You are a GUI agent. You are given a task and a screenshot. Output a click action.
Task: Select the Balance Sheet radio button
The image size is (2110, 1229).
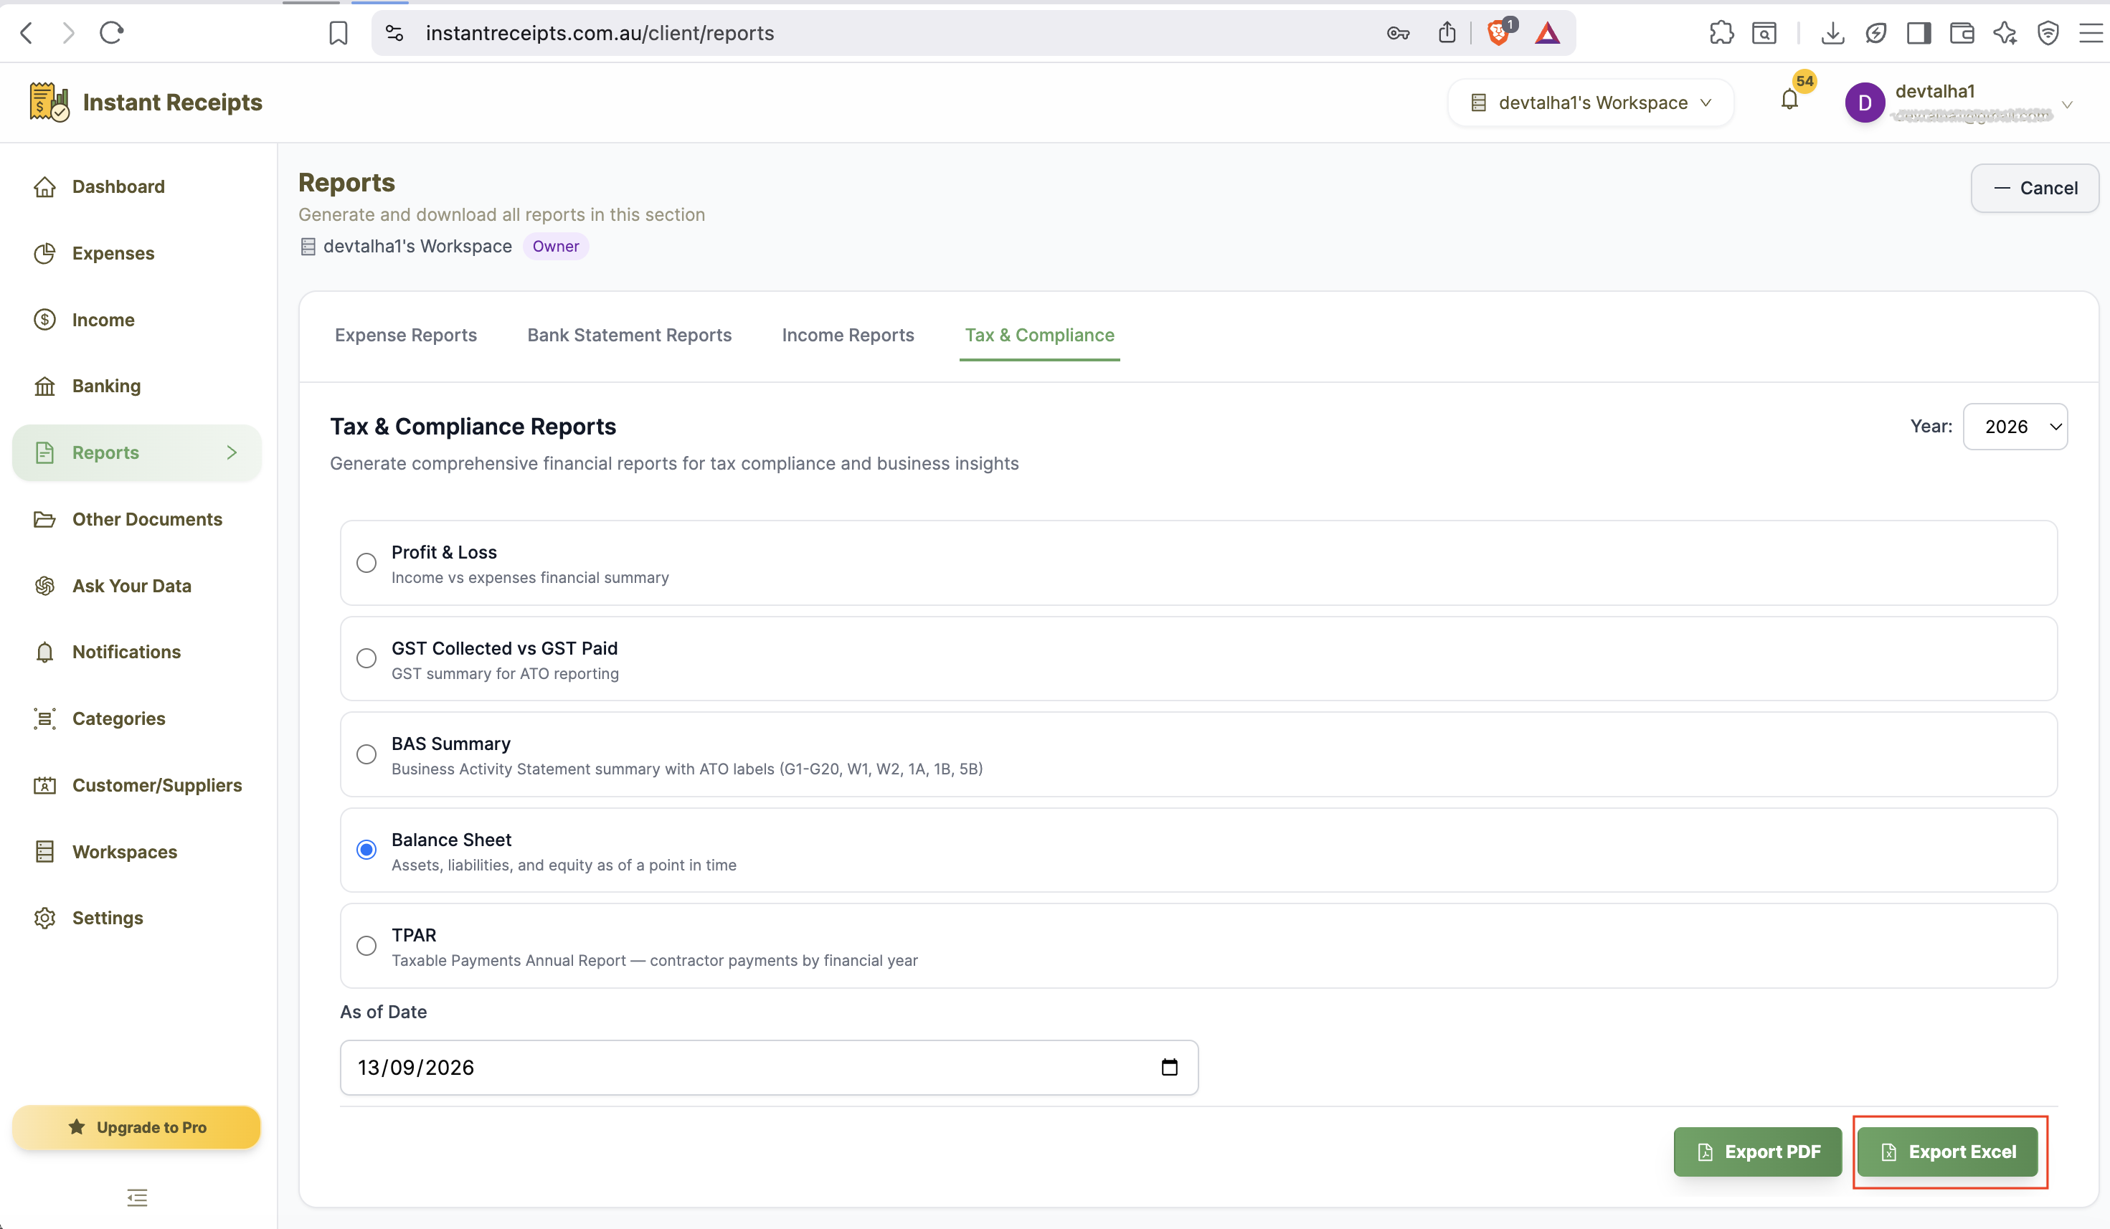pos(366,850)
